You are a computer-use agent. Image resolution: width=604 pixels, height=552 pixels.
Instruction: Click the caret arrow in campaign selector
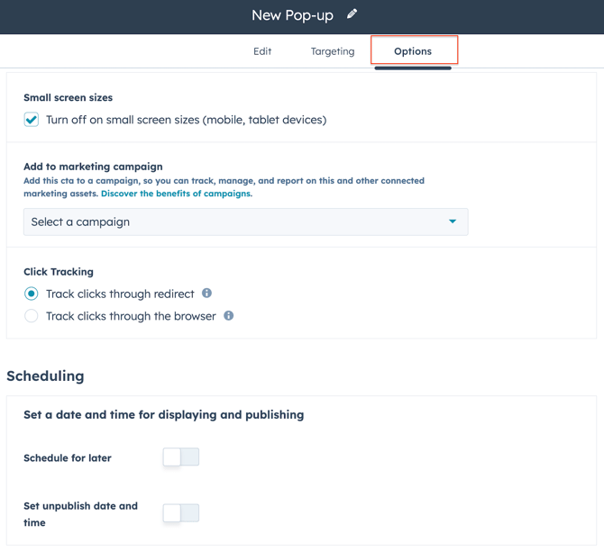tap(453, 222)
